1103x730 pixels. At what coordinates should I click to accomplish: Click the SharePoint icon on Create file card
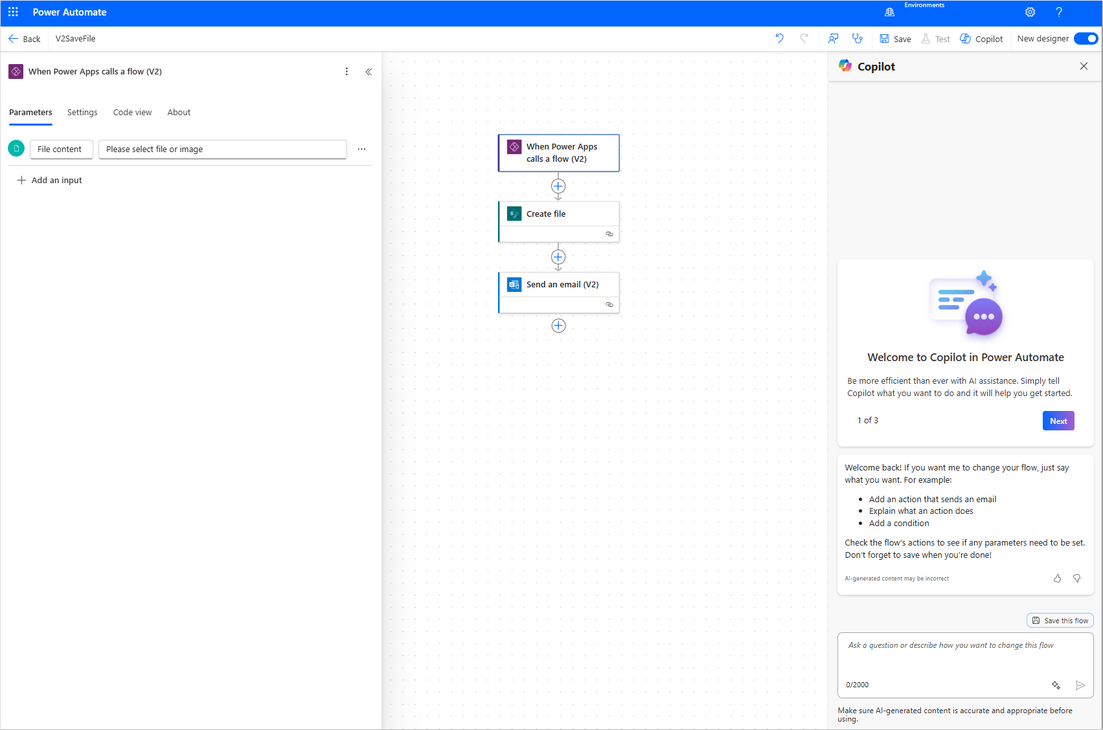click(x=514, y=214)
